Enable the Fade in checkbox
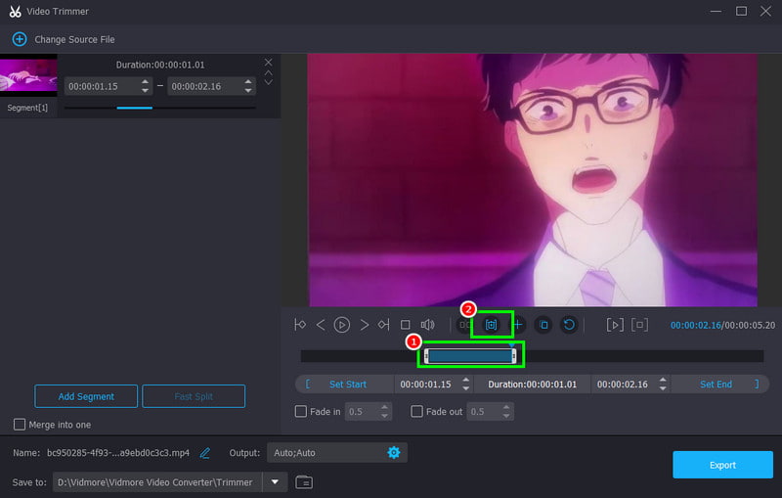 click(301, 411)
